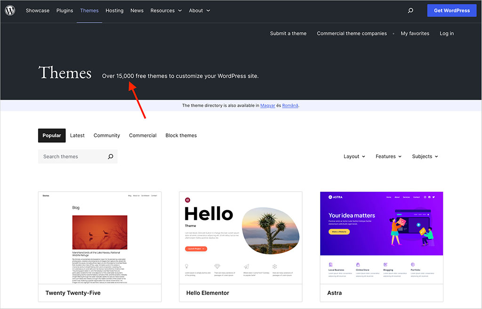Image resolution: width=482 pixels, height=309 pixels.
Task: Go to the Hosting page
Action: tap(114, 10)
